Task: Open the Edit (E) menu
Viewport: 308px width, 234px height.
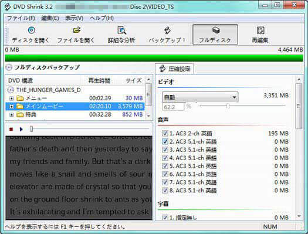Action: [x=50, y=18]
